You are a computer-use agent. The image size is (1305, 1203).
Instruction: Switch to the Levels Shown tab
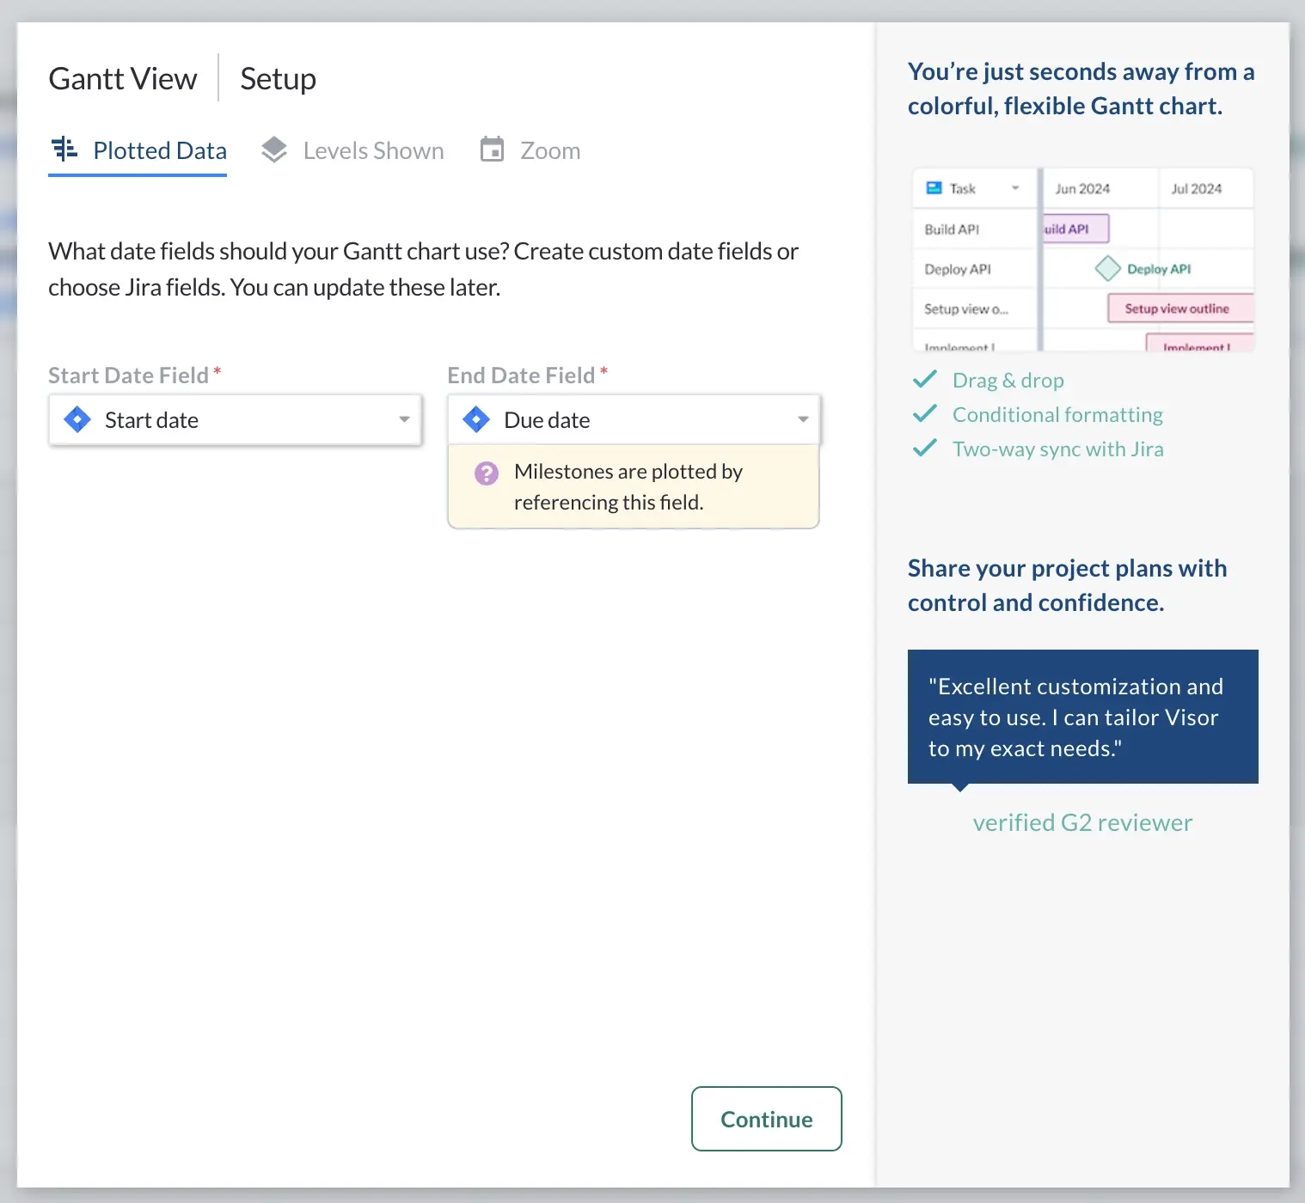click(373, 150)
